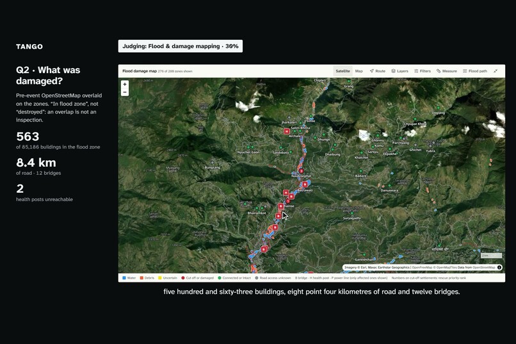Image resolution: width=516 pixels, height=344 pixels.
Task: Click the green dot above Suryagadhi
Action: tap(352, 213)
